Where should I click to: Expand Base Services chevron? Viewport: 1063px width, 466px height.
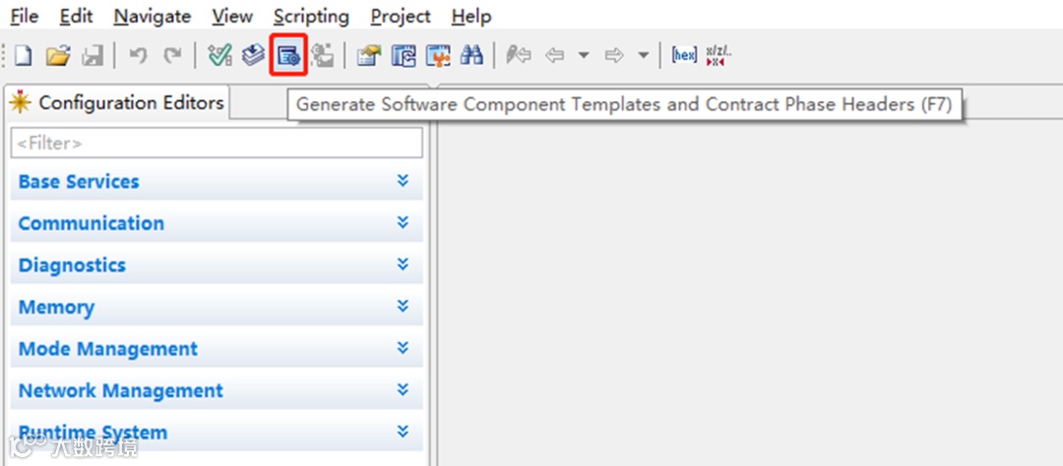[403, 181]
